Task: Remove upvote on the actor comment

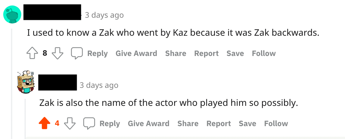Action: pyautogui.click(x=44, y=124)
